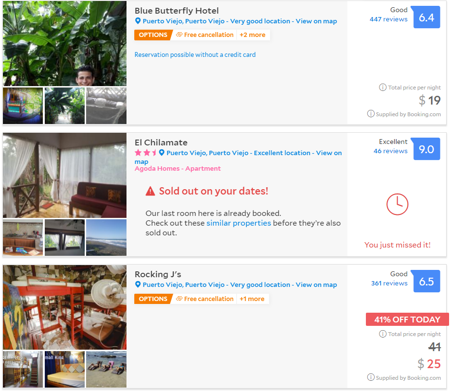Open Rocking J's bunk bed main photo
Image resolution: width=452 pixels, height=391 pixels.
tap(64, 307)
